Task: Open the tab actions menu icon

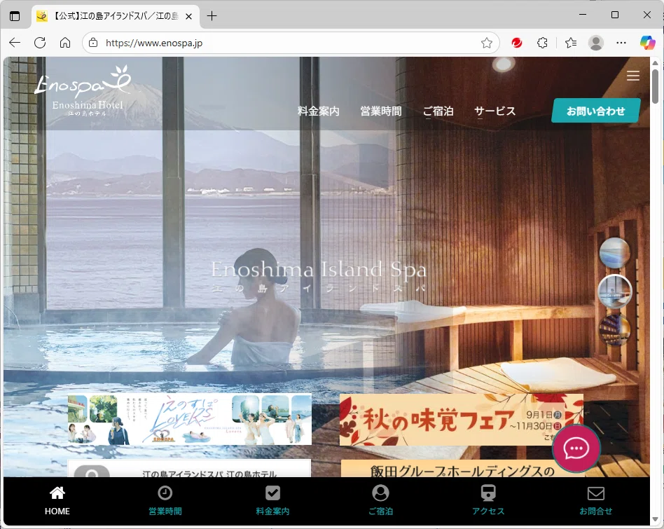Action: 15,16
